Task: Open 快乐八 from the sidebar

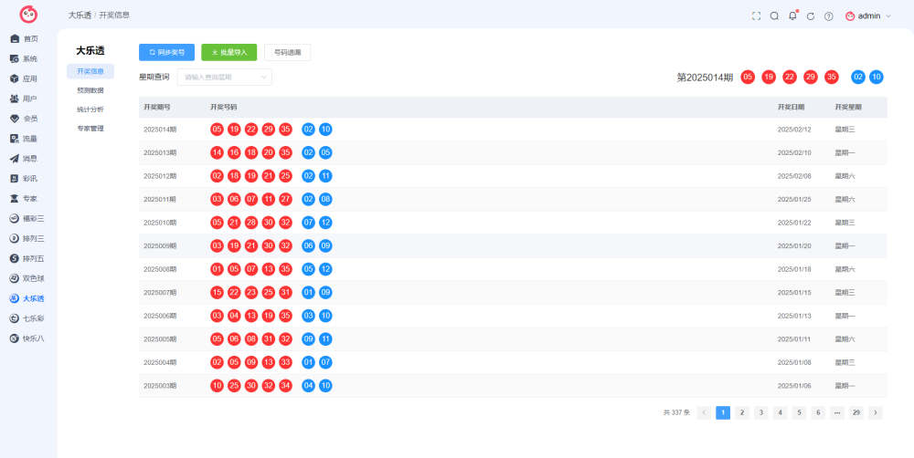Action: click(x=27, y=338)
